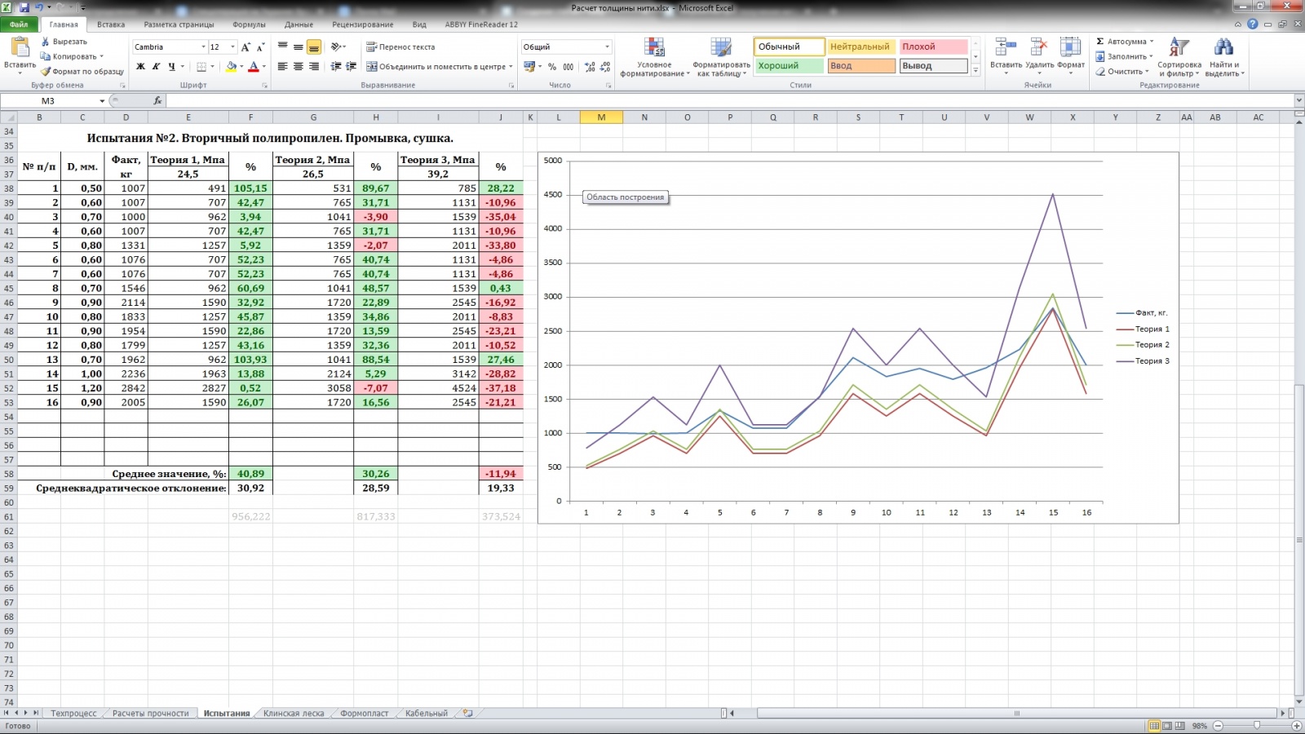Toggle center horizontal alignment
1305x734 pixels.
tap(299, 67)
